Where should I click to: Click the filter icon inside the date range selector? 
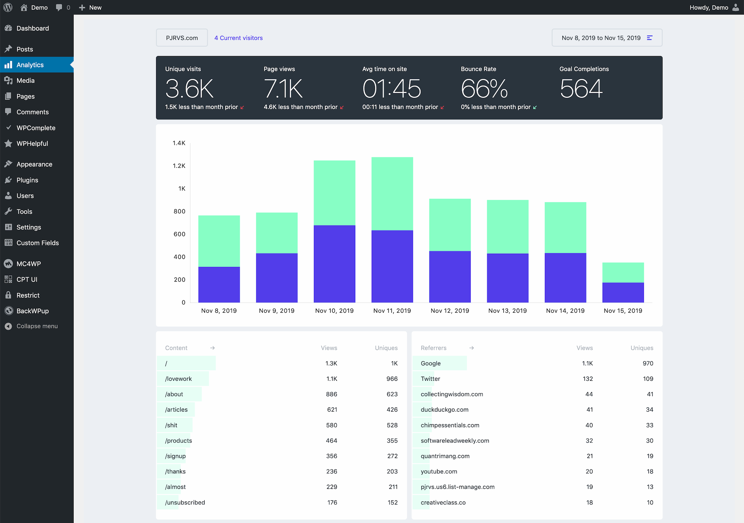click(x=650, y=38)
